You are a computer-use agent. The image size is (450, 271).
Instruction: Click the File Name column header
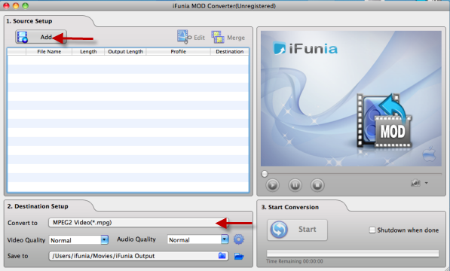(x=49, y=51)
